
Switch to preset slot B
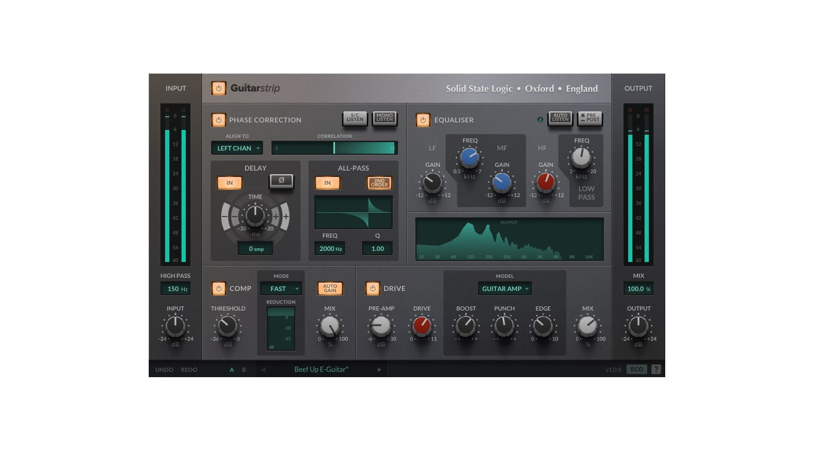243,369
